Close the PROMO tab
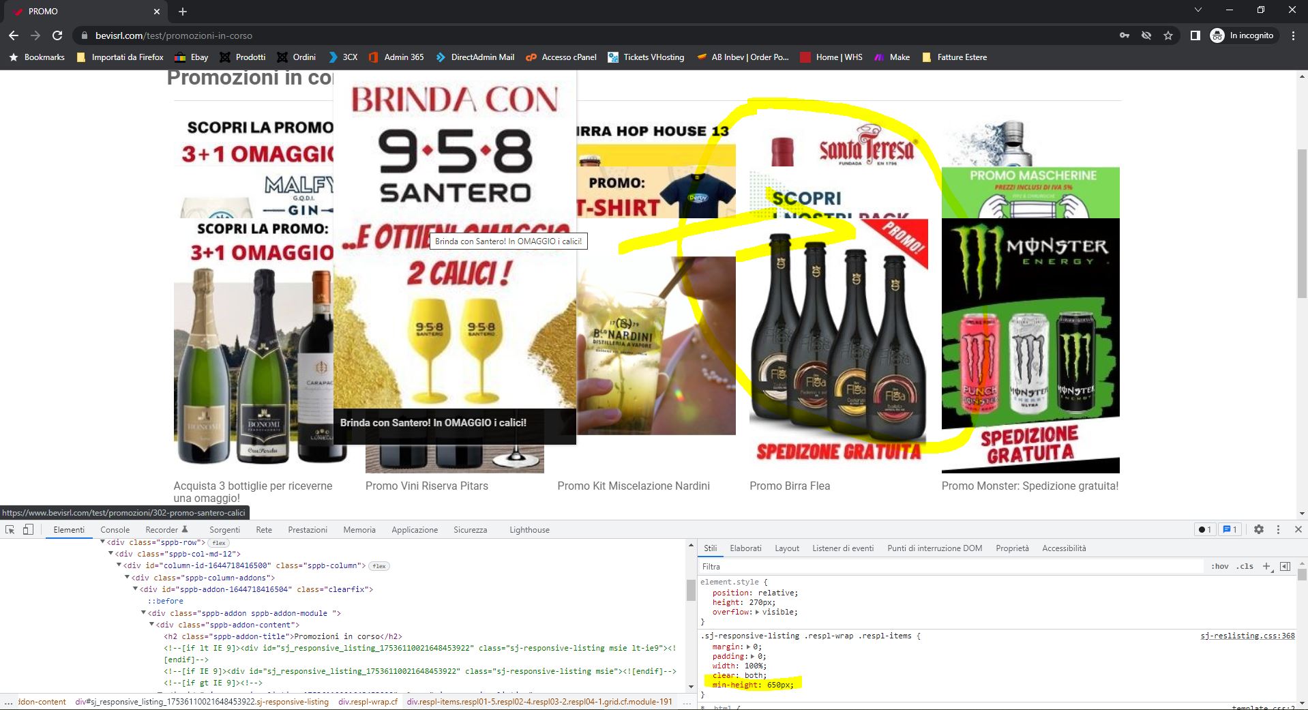This screenshot has height=710, width=1308. click(x=157, y=12)
